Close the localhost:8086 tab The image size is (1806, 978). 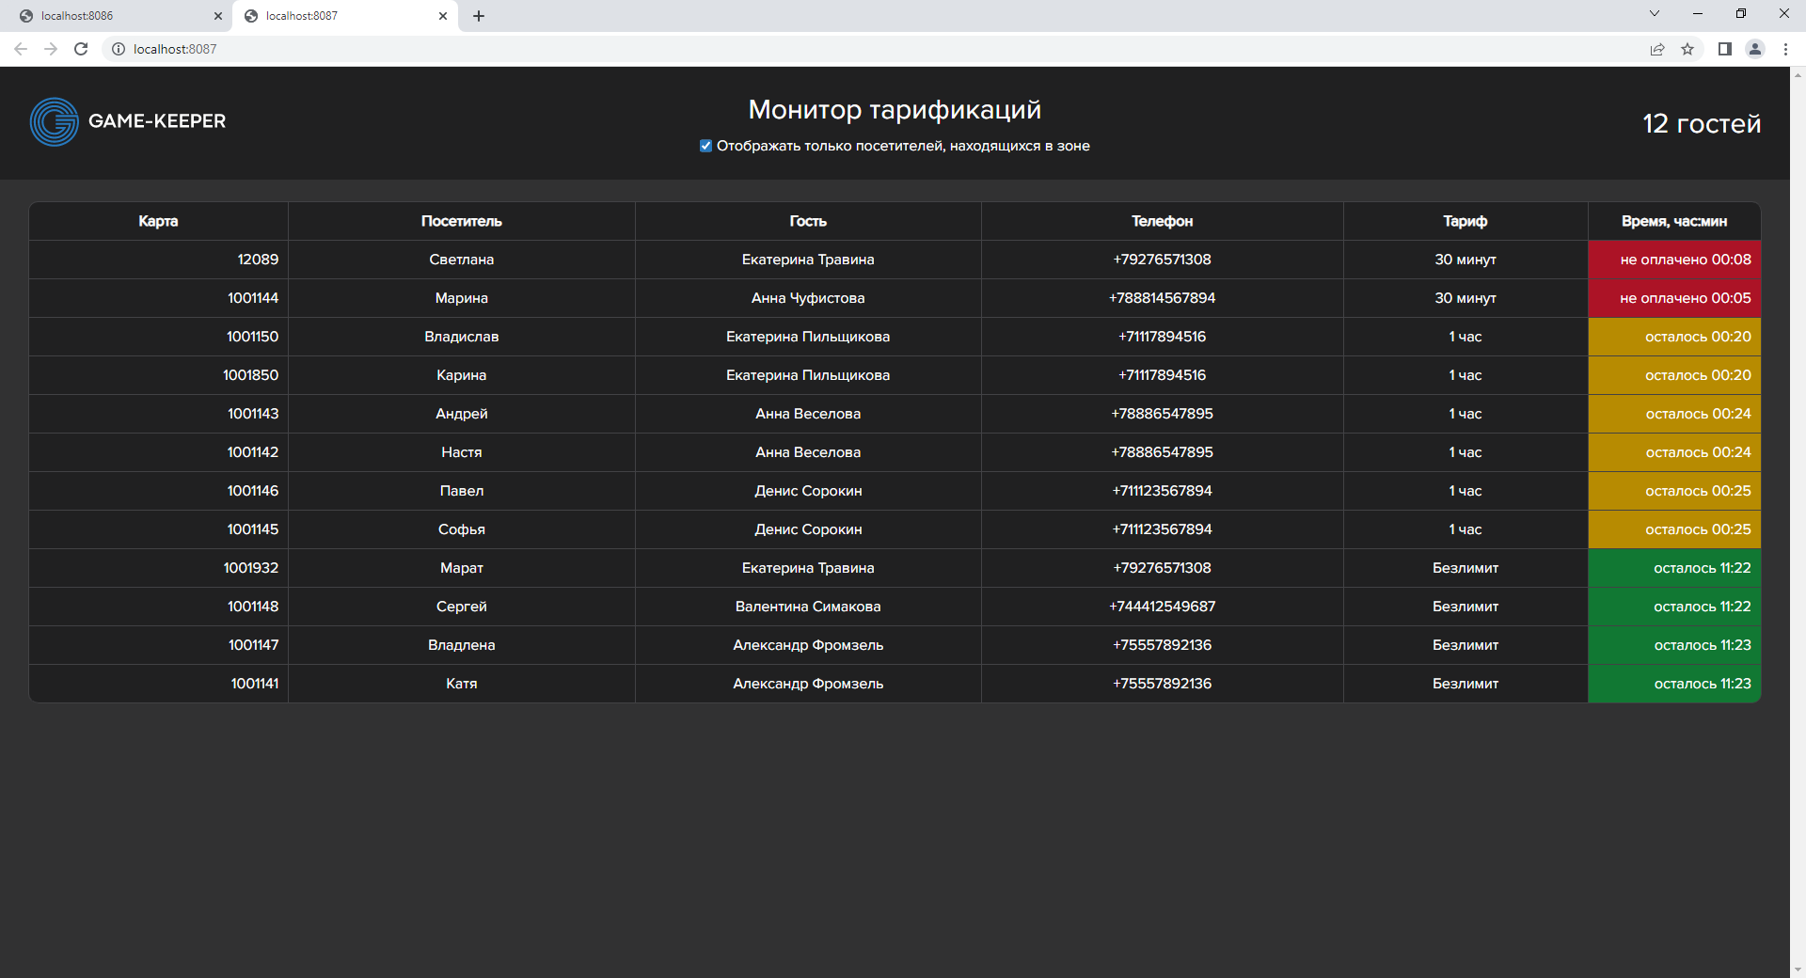[x=218, y=16]
